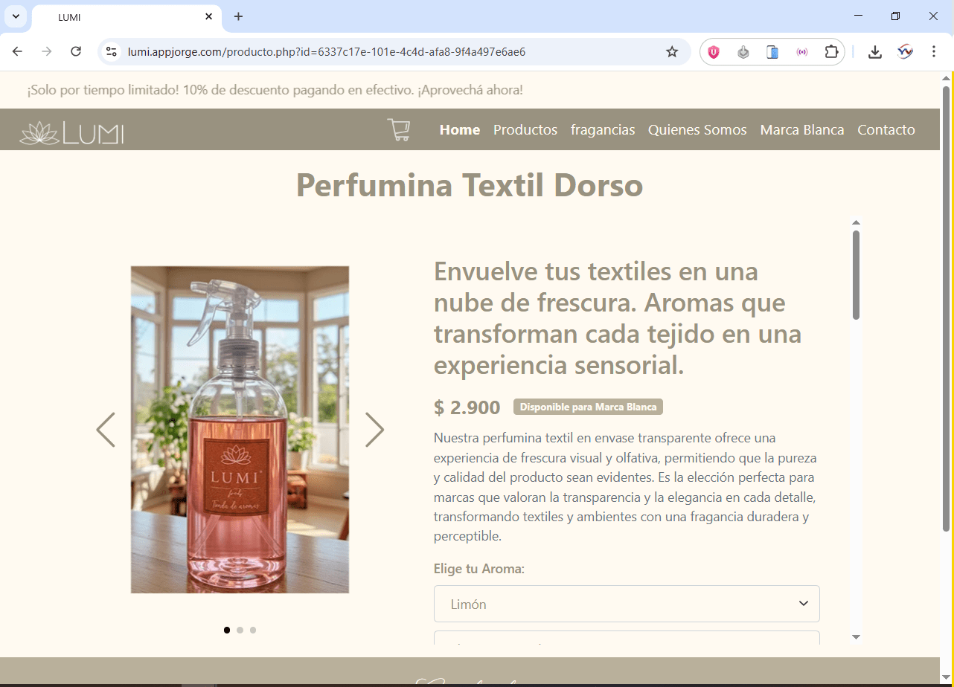Navigate back with the arrow icon
Viewport: 954px width, 687px height.
click(17, 51)
